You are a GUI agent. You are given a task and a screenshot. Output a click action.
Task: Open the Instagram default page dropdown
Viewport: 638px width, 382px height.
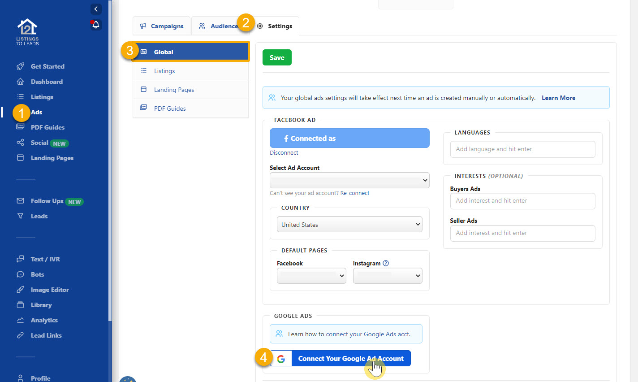[387, 276]
